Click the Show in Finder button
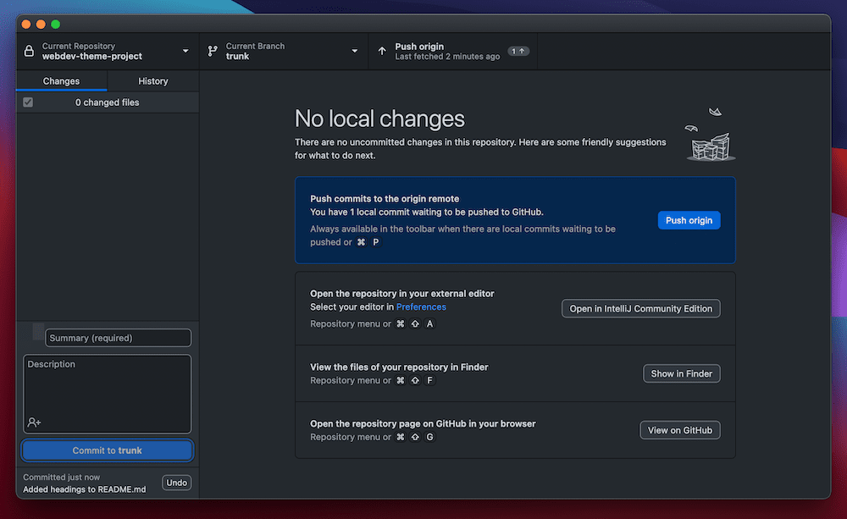Viewport: 847px width, 519px height. [x=681, y=373]
